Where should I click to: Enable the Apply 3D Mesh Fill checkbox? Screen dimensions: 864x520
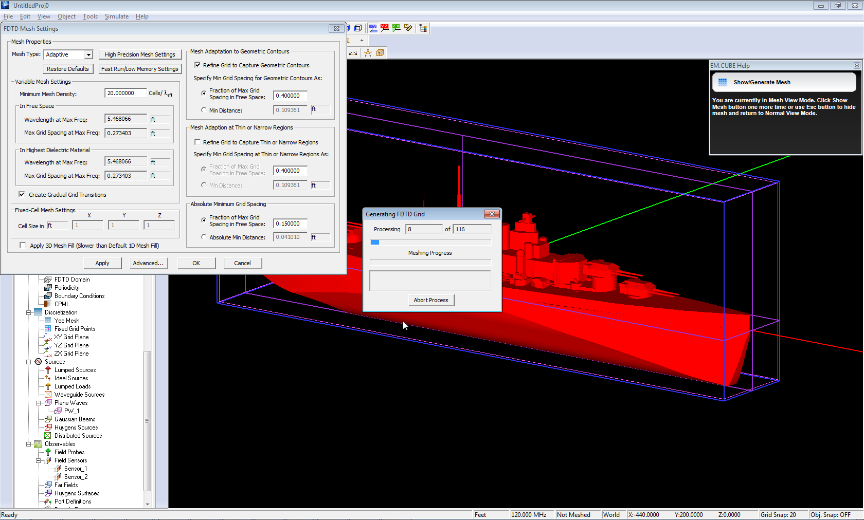coord(23,246)
